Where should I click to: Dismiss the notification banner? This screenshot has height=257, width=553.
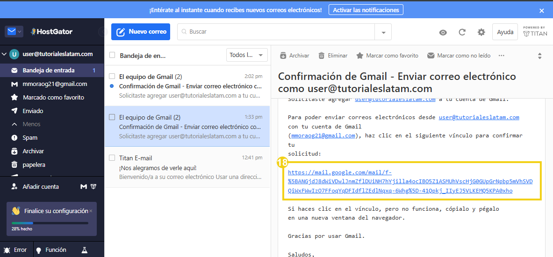click(542, 11)
